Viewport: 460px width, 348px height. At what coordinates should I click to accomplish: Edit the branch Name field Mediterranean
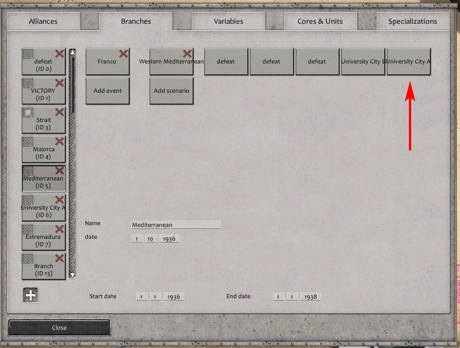[176, 225]
